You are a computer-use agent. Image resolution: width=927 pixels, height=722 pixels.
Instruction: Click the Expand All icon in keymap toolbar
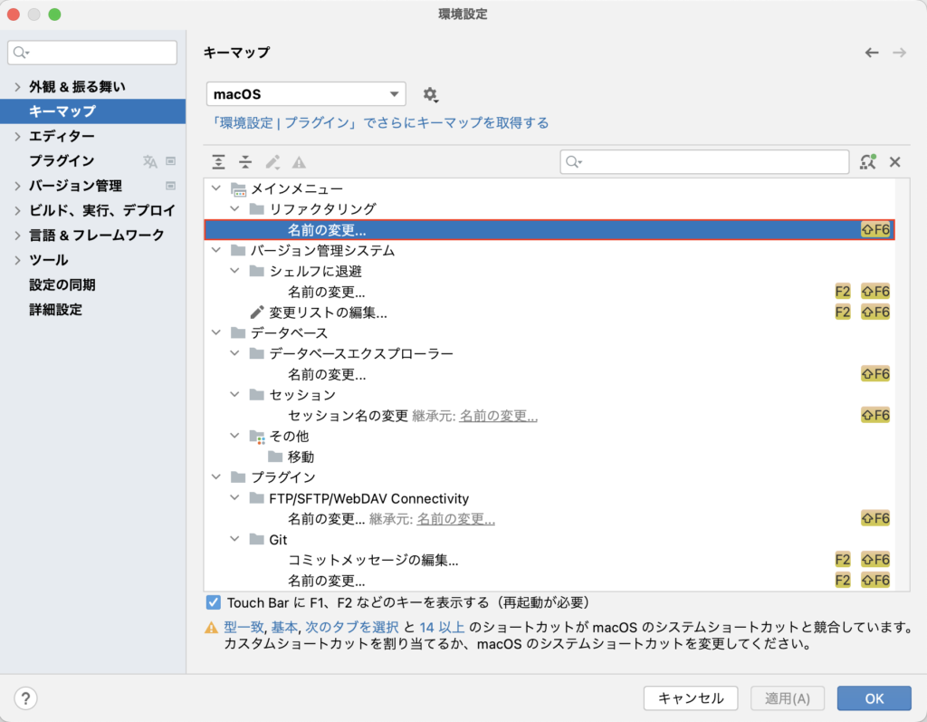click(x=219, y=162)
